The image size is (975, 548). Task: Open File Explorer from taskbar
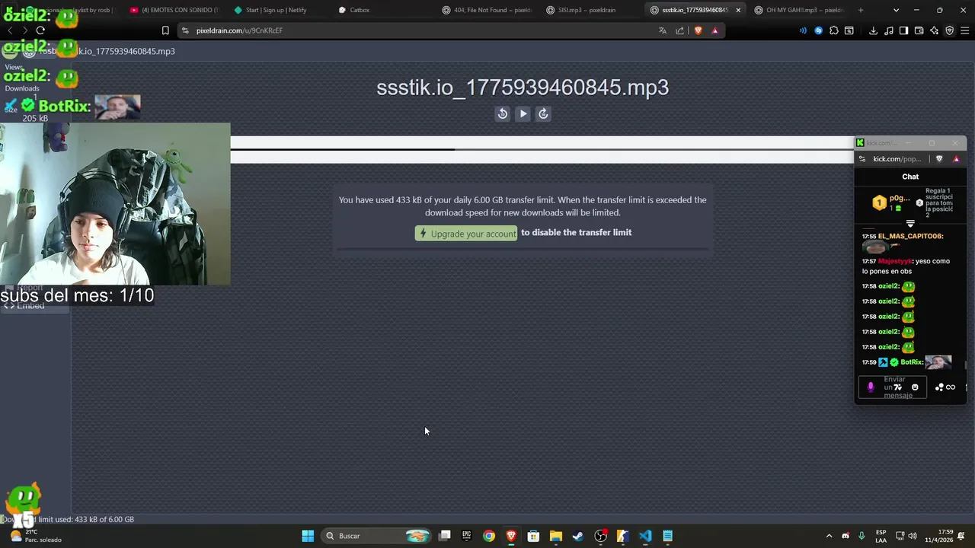[x=556, y=536]
